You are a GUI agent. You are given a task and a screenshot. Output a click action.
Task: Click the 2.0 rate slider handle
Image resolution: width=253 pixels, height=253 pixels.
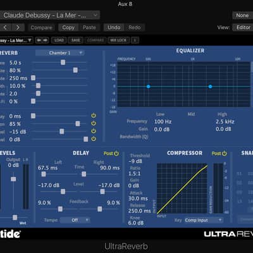point(38,93)
